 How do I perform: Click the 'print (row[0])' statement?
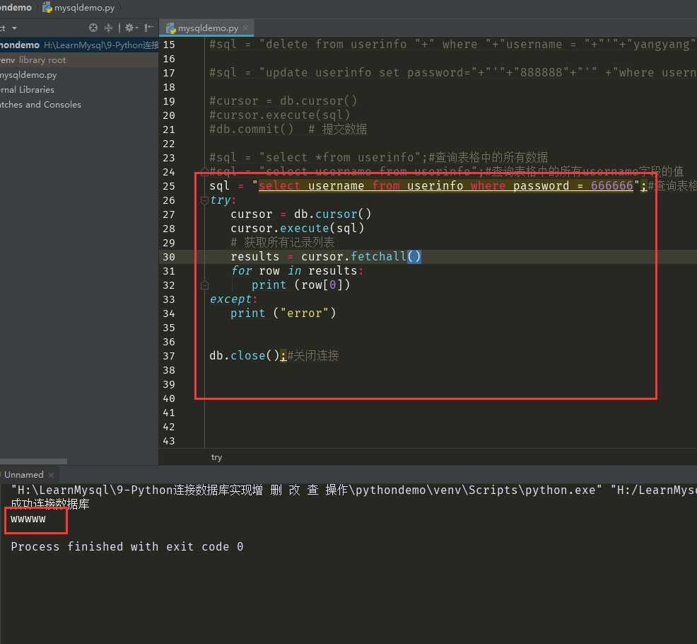(x=301, y=284)
